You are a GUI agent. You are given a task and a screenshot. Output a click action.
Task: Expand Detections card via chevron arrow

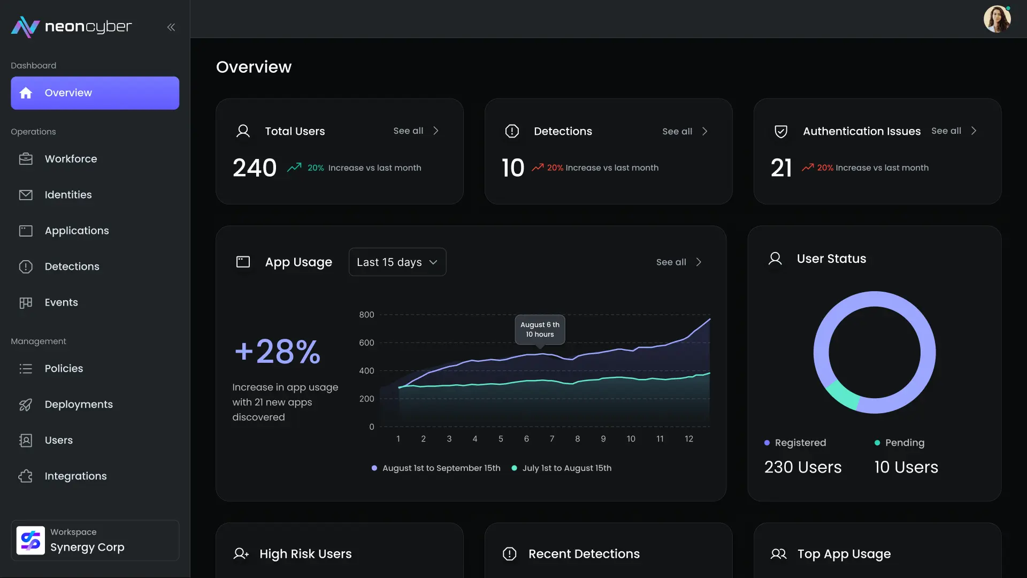(x=705, y=132)
